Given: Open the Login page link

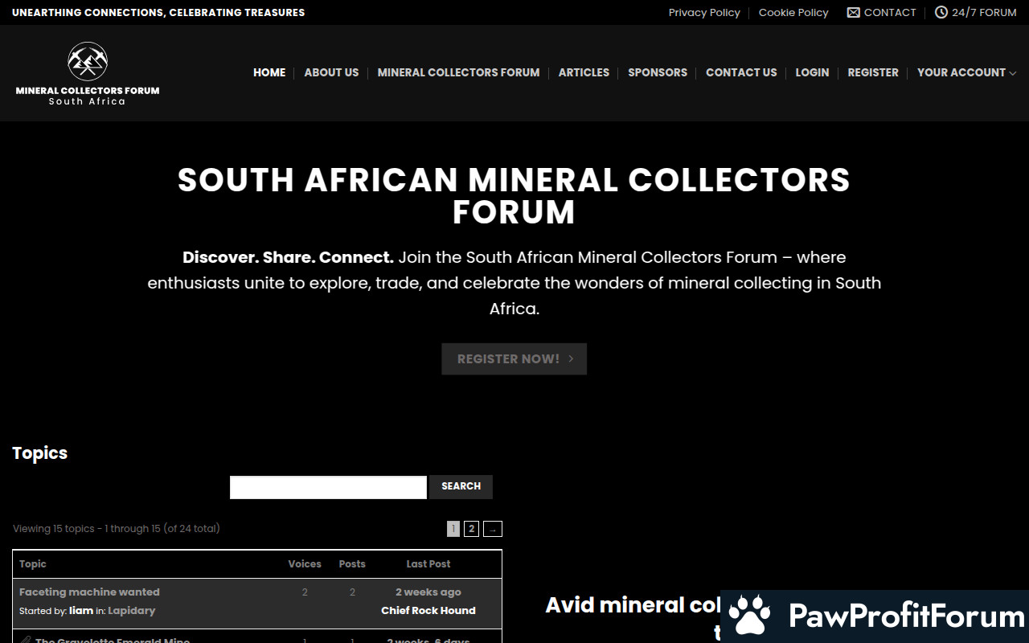Looking at the screenshot, I should coord(812,72).
